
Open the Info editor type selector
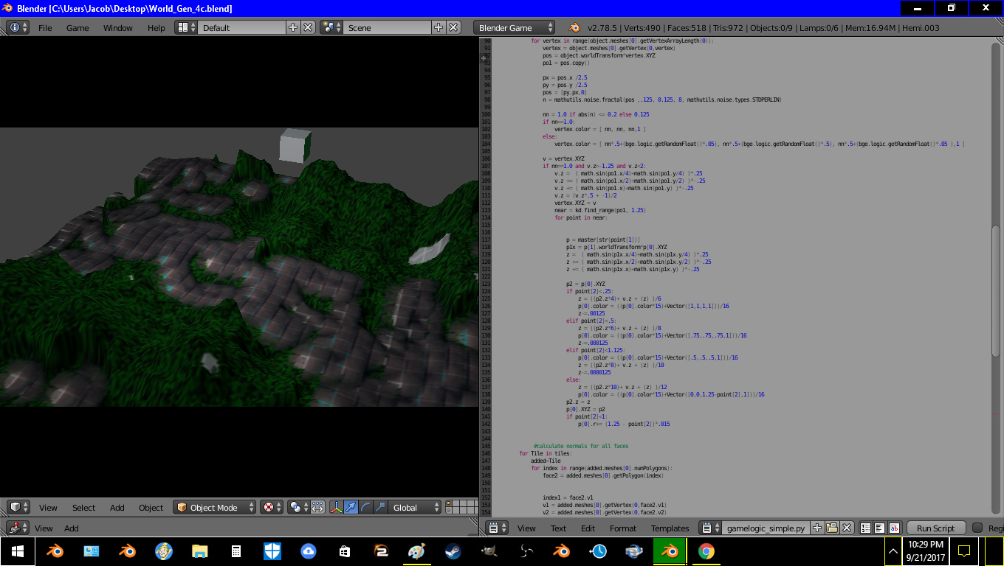(18, 27)
